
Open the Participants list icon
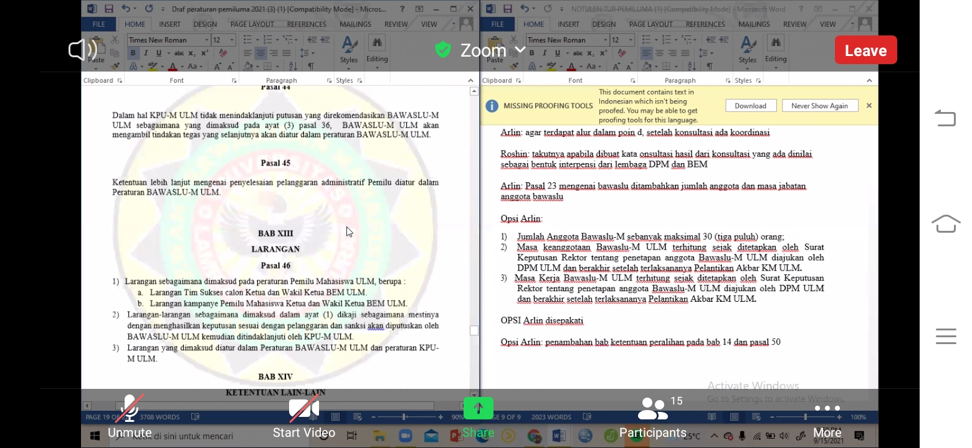653,409
